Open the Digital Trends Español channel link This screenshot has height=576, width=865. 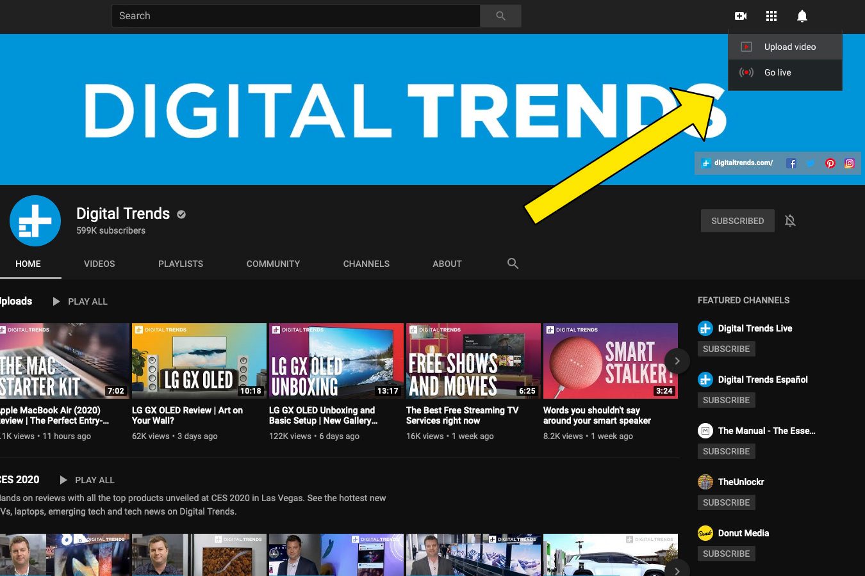pyautogui.click(x=762, y=380)
